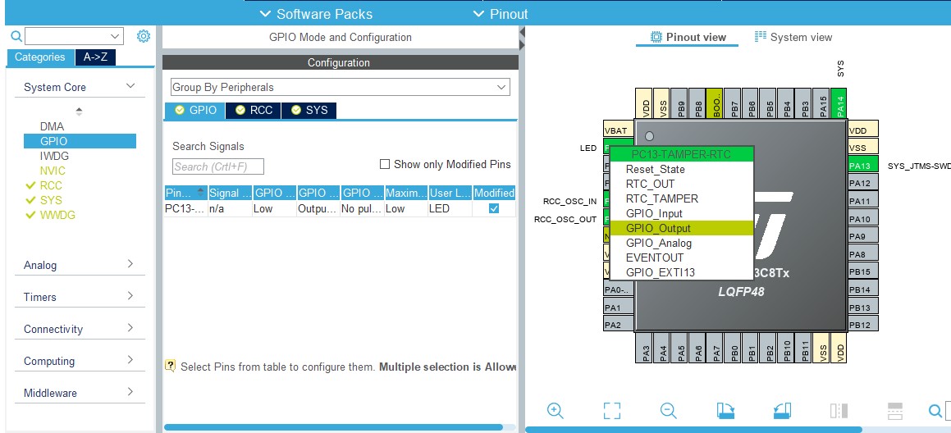Open the category settings gear icon

click(144, 36)
